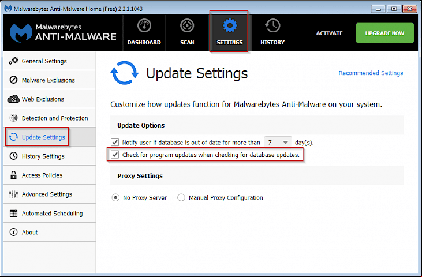422x277 pixels.
Task: Click the Malware Exclusions prohibited icon
Action: click(x=13, y=80)
